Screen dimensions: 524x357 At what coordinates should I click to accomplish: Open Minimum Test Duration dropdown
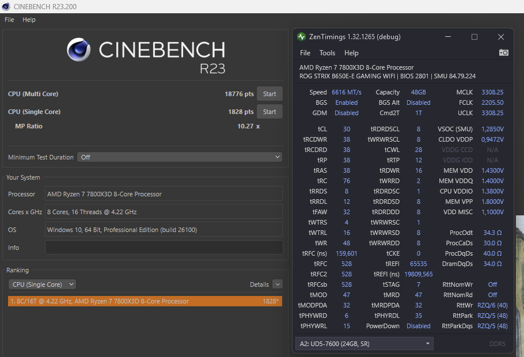(180, 157)
